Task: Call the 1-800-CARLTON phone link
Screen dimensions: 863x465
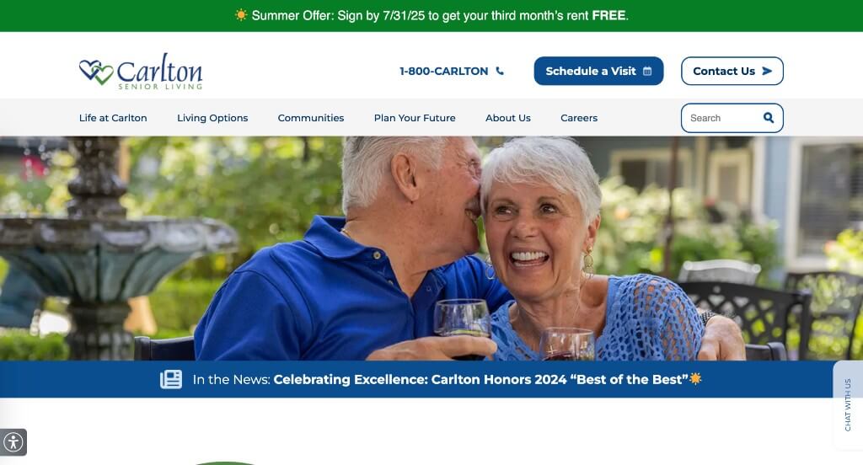Action: [x=452, y=71]
